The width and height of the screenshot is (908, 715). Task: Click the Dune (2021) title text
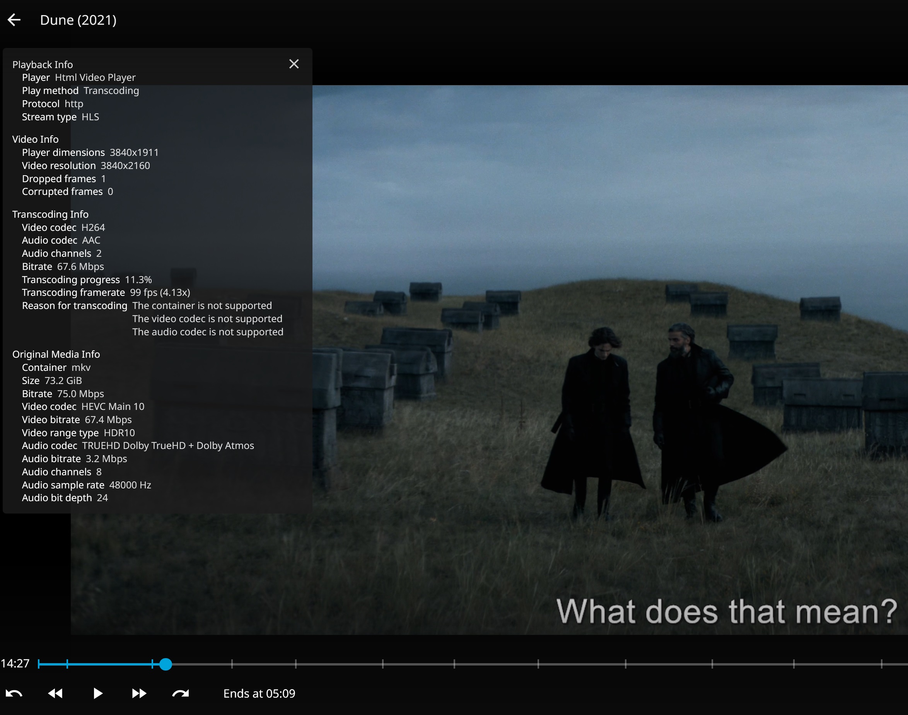click(78, 20)
